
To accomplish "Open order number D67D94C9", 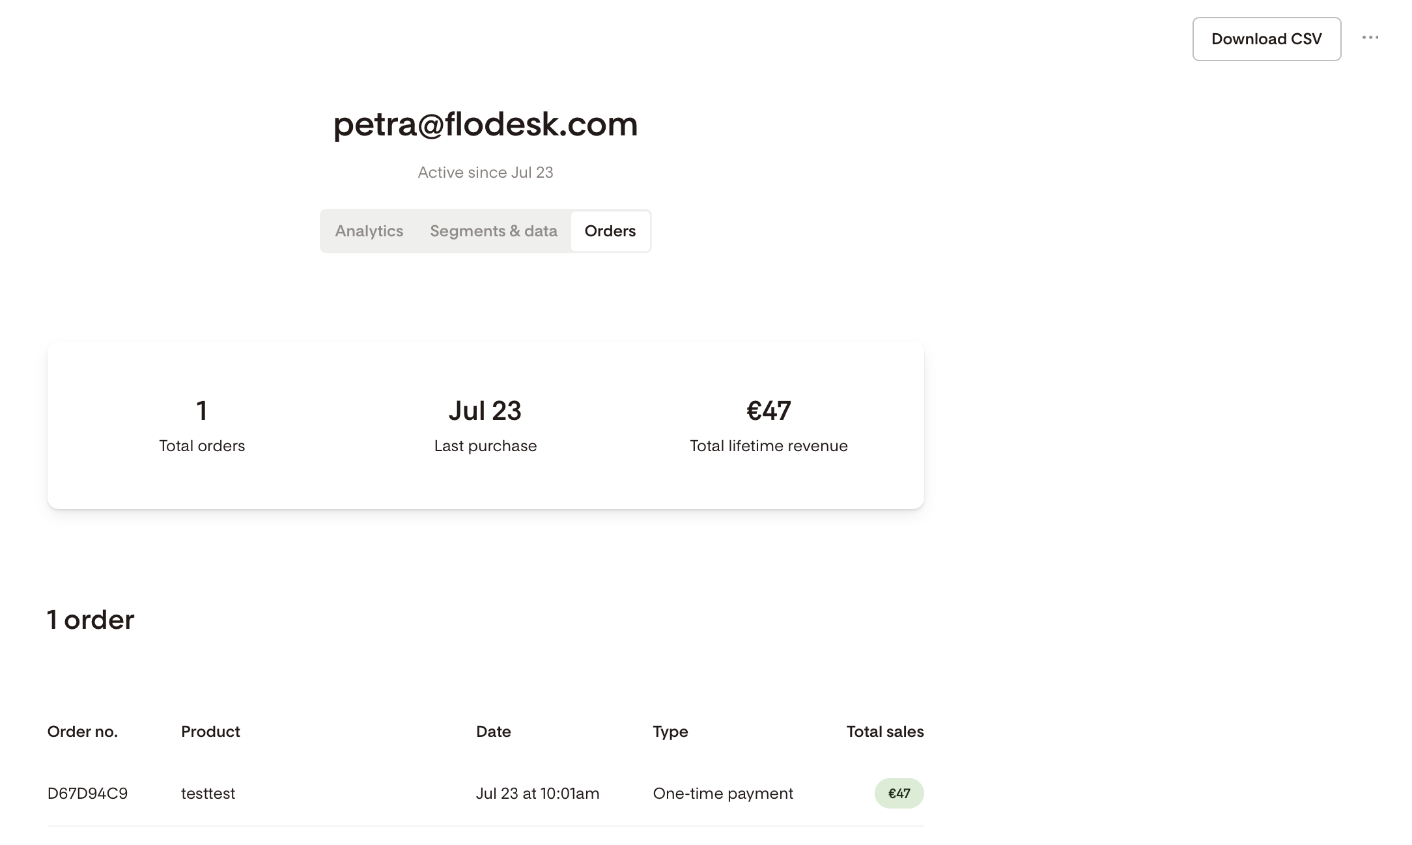I will pos(87,794).
